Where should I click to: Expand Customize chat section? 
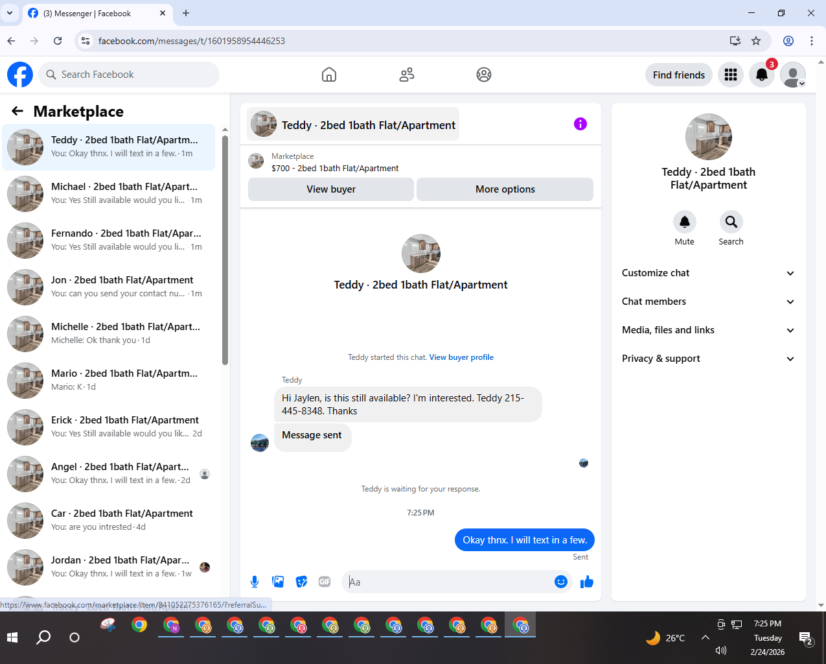coord(709,273)
